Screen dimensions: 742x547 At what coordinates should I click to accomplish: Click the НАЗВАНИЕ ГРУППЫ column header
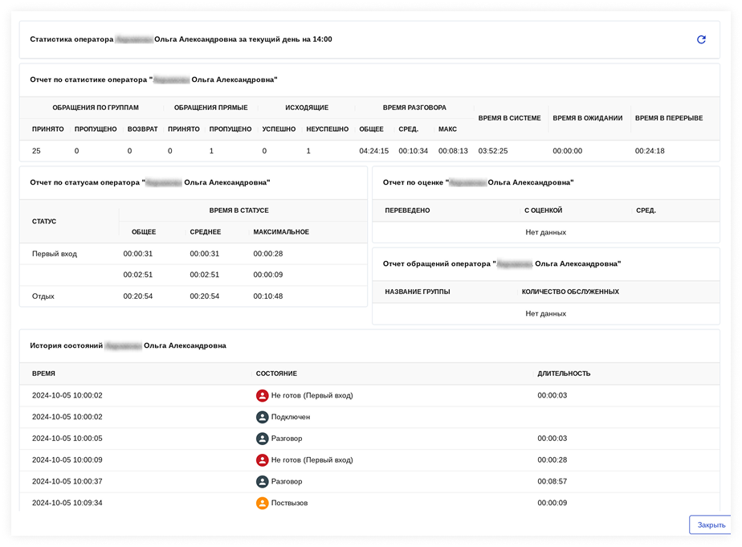pyautogui.click(x=417, y=292)
